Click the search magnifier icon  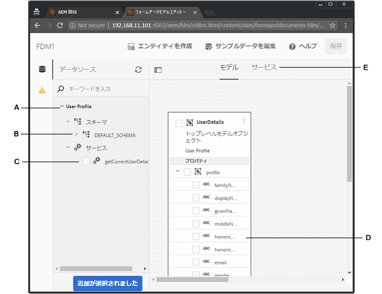tap(61, 89)
